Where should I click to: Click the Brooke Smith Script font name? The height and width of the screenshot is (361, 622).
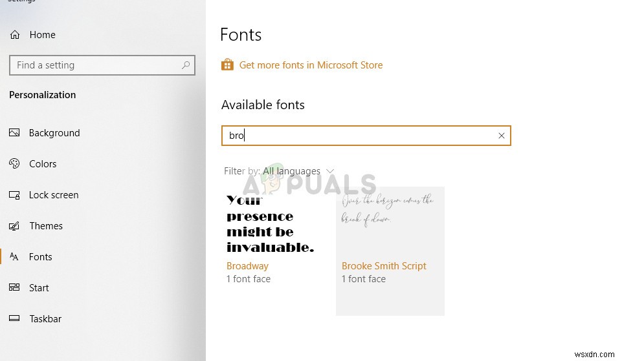tap(384, 266)
